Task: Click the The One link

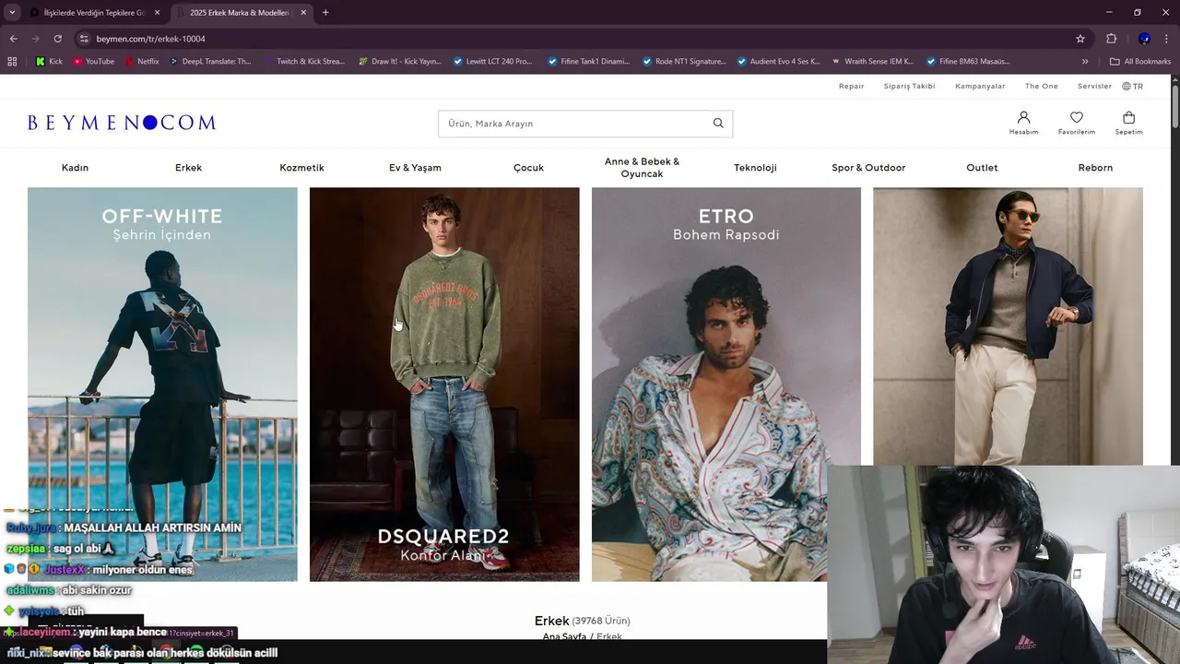Action: click(x=1042, y=86)
